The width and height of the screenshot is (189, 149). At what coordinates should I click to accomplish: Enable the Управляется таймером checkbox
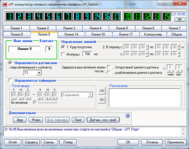pyautogui.click(x=10, y=80)
